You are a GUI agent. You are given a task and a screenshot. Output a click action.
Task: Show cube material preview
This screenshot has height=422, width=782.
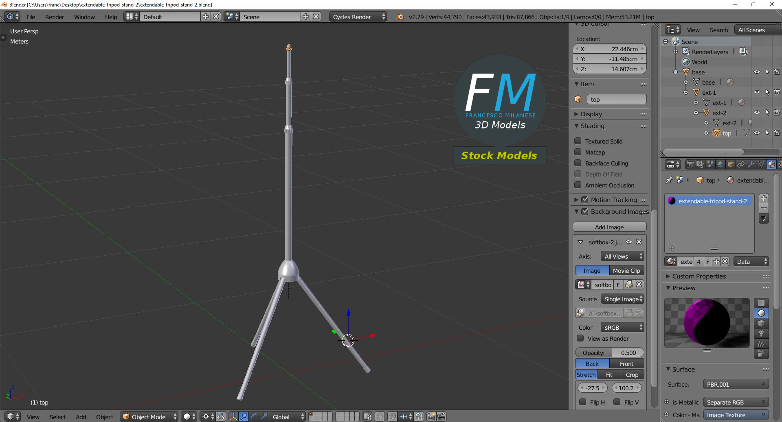[761, 324]
